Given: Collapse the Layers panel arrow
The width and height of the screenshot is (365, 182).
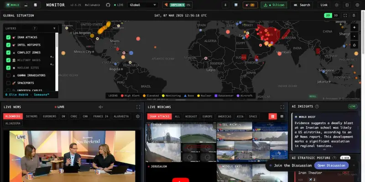Looking at the screenshot, I should (54, 28).
